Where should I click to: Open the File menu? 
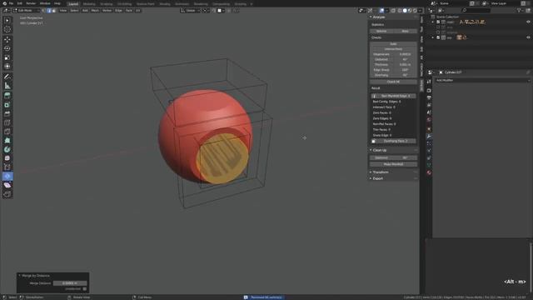point(11,3)
